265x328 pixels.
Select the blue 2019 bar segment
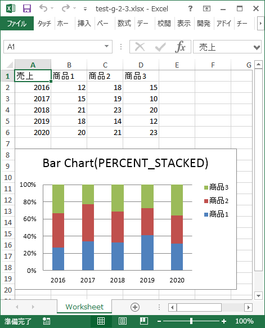(147, 253)
